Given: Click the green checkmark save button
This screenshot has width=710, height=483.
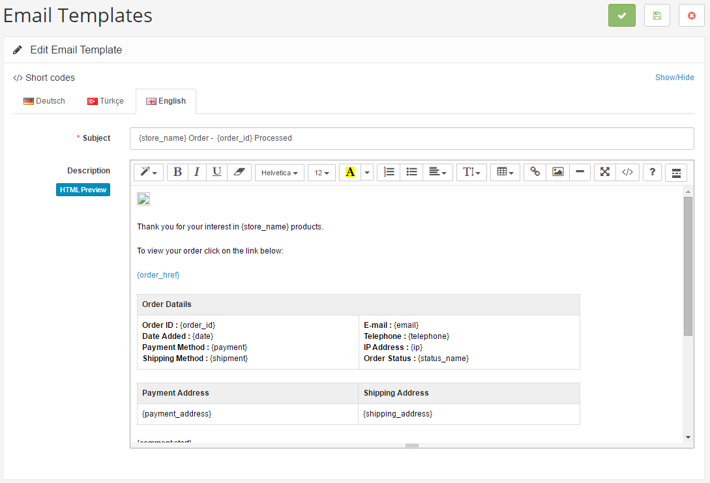Looking at the screenshot, I should point(622,16).
